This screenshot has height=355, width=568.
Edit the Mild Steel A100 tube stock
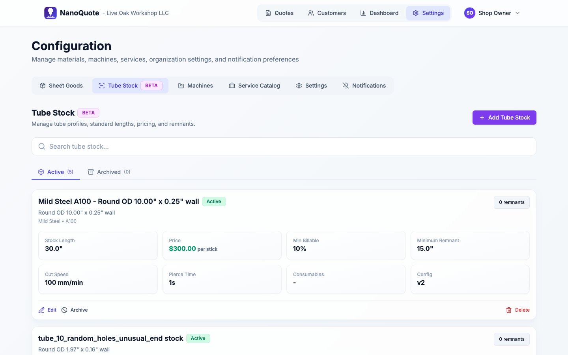(47, 310)
